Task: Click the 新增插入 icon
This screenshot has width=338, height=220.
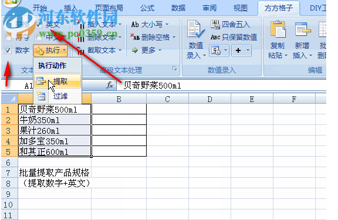Action: coord(303,29)
